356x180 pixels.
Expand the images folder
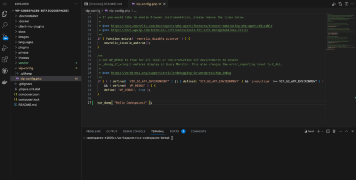click(23, 37)
